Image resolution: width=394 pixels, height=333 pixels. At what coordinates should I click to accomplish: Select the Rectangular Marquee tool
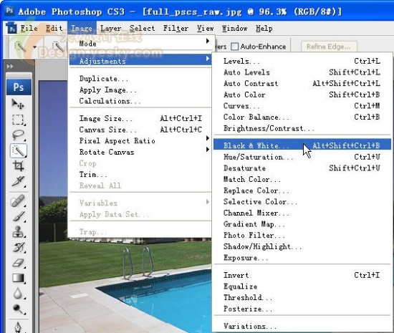pyautogui.click(x=18, y=120)
